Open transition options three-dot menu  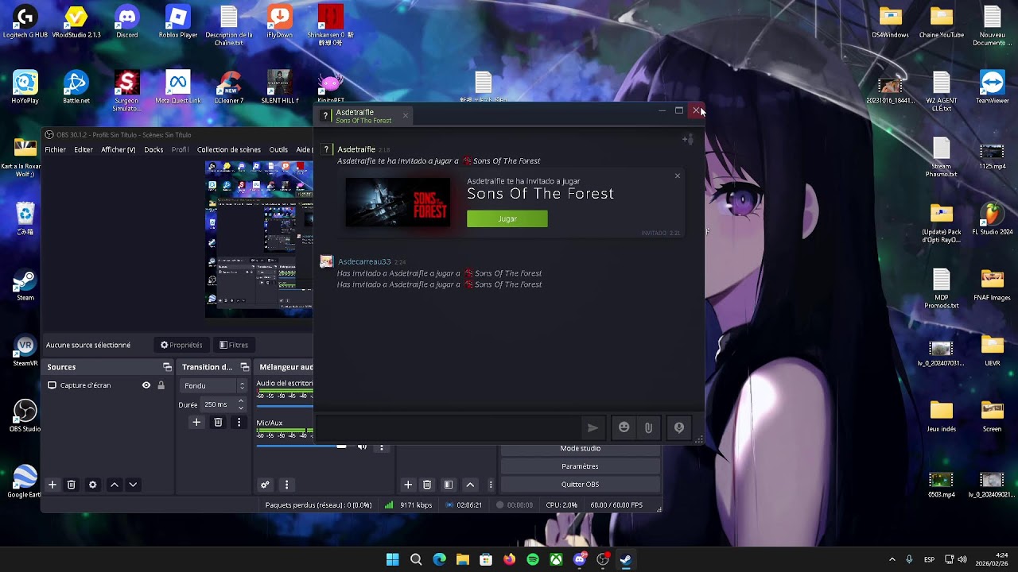pos(239,422)
